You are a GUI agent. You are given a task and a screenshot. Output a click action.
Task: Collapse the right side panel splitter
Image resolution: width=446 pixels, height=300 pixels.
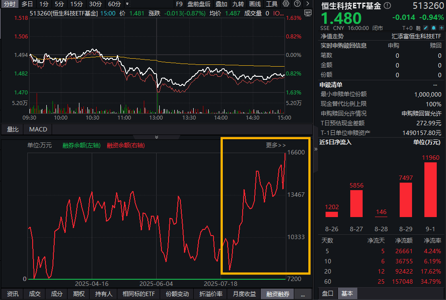coord(315,150)
